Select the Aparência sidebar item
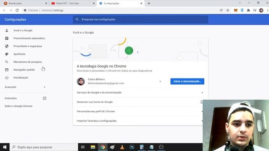The width and height of the screenshot is (269, 151). pyautogui.click(x=19, y=54)
